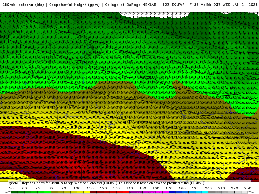This screenshot has height=194, width=259.
Task: Click the 230 value on the color scale
Action: [x=248, y=188]
